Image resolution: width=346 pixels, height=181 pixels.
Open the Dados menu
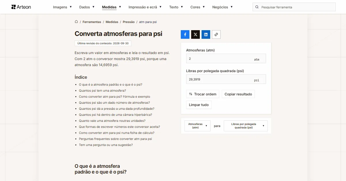[87, 7]
